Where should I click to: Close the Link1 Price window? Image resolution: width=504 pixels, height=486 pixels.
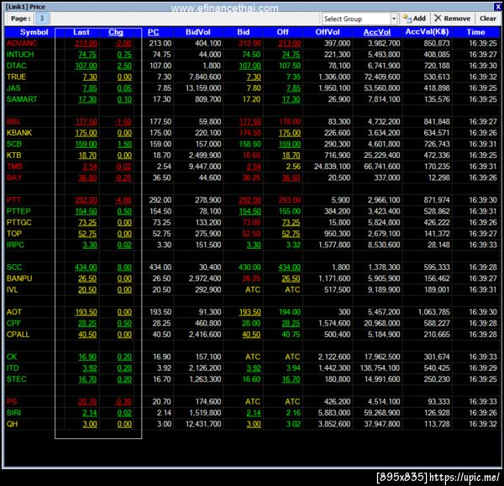click(497, 7)
